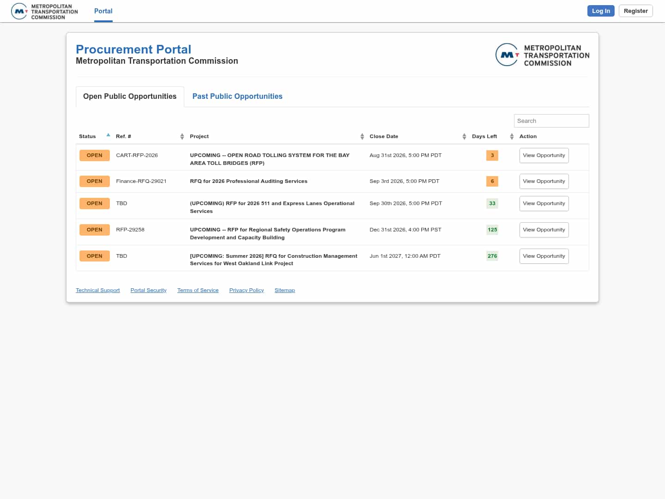The image size is (665, 499).
Task: Click the days-left badge showing 6
Action: [x=492, y=182]
